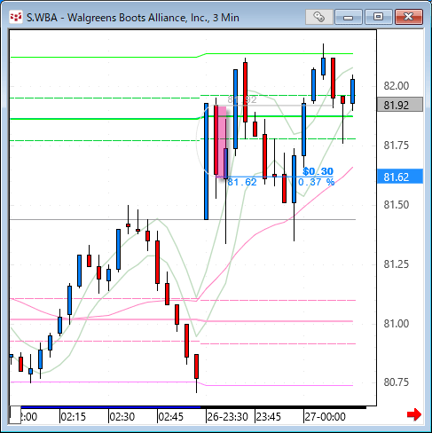Click the $0.30 profit annotation

[318, 171]
